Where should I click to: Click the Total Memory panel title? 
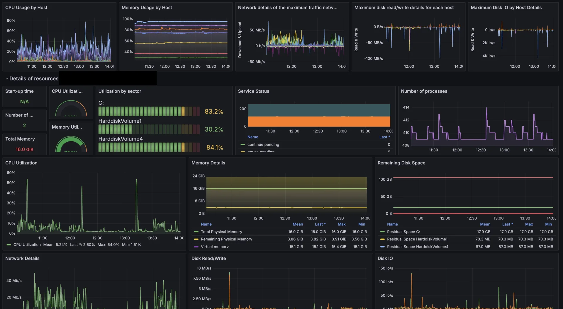(x=20, y=139)
